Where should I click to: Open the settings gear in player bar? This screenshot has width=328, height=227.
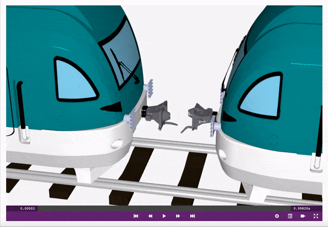[x=277, y=216]
